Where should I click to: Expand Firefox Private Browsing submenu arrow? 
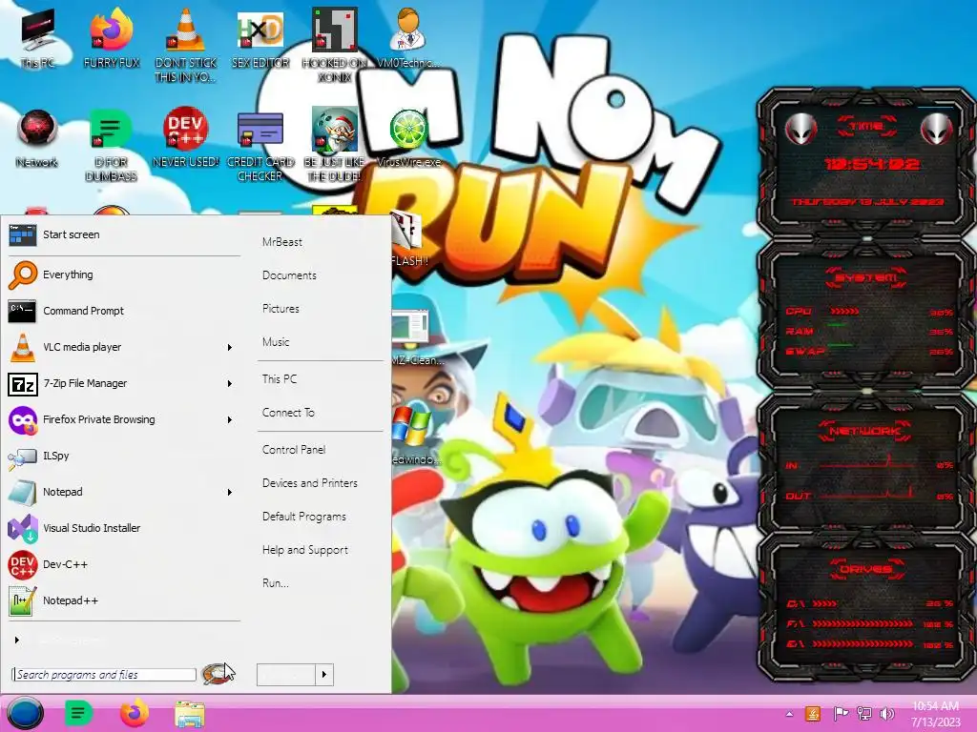[x=229, y=419]
